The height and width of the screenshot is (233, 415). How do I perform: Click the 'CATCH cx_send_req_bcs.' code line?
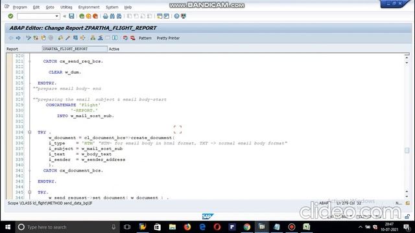coord(73,61)
